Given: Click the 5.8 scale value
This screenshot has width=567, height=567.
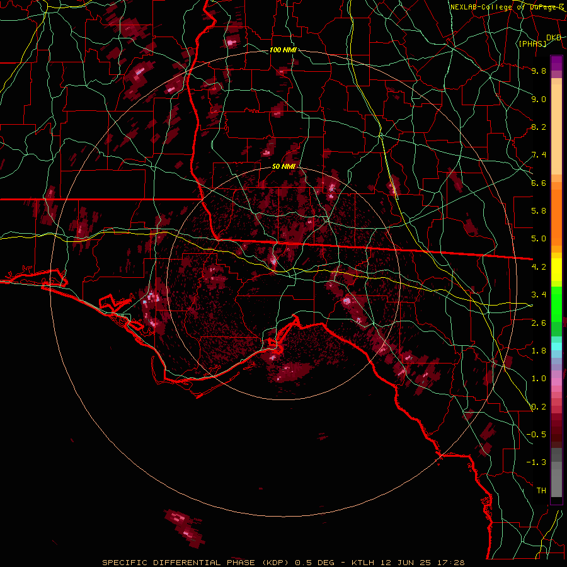Looking at the screenshot, I should [539, 211].
